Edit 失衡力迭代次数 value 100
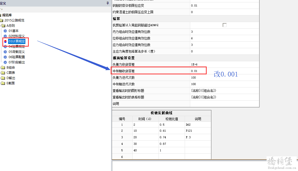This screenshot has width=298, height=171. click(x=225, y=78)
